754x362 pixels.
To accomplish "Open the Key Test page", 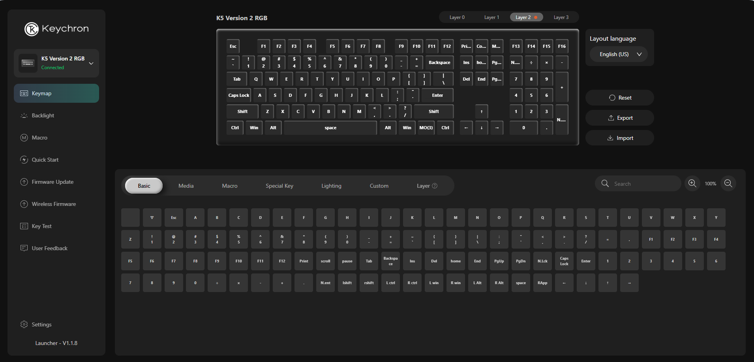I will pyautogui.click(x=41, y=226).
